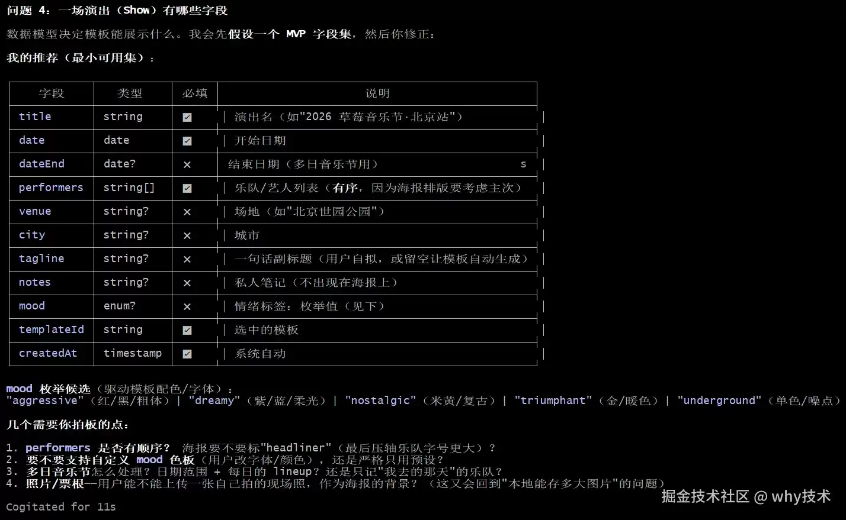Click the '说明' column header
The image size is (846, 520).
pos(377,93)
